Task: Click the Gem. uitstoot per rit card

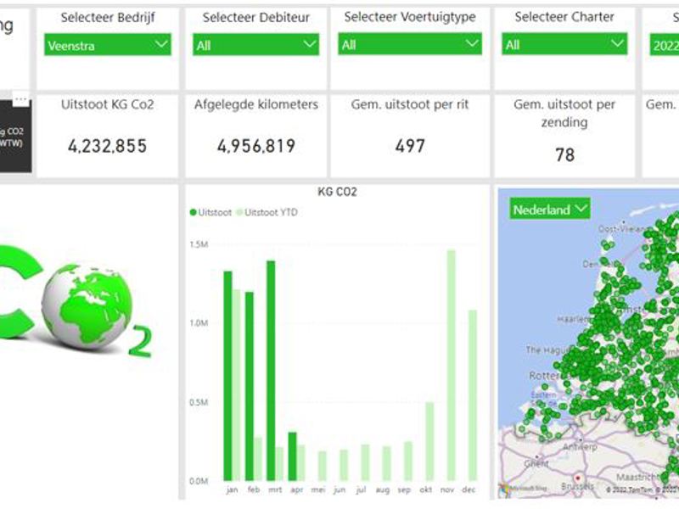Action: coord(410,136)
